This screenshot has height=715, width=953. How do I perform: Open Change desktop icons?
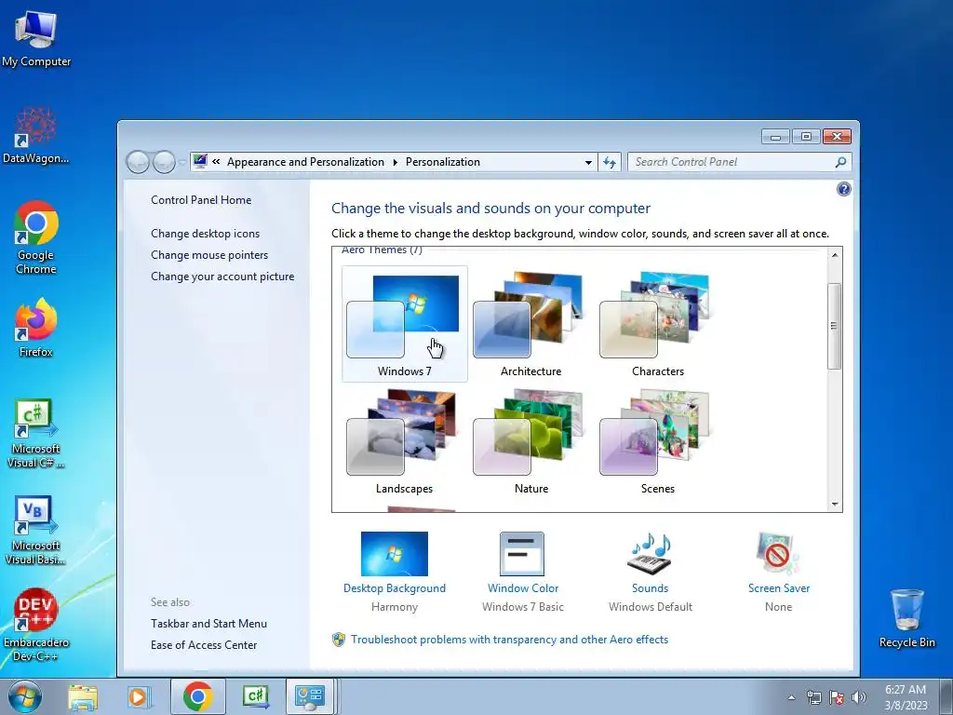tap(206, 234)
